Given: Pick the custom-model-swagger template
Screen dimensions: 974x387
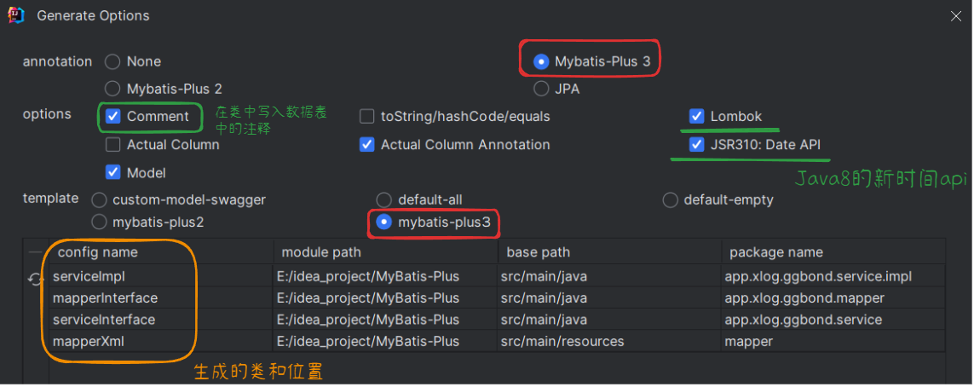Looking at the screenshot, I should pos(99,200).
